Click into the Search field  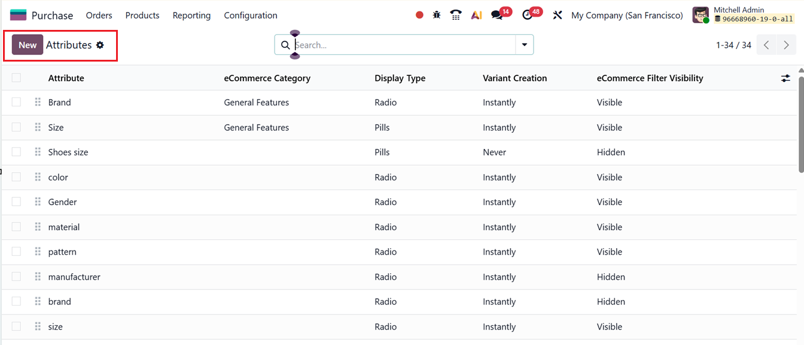[404, 45]
